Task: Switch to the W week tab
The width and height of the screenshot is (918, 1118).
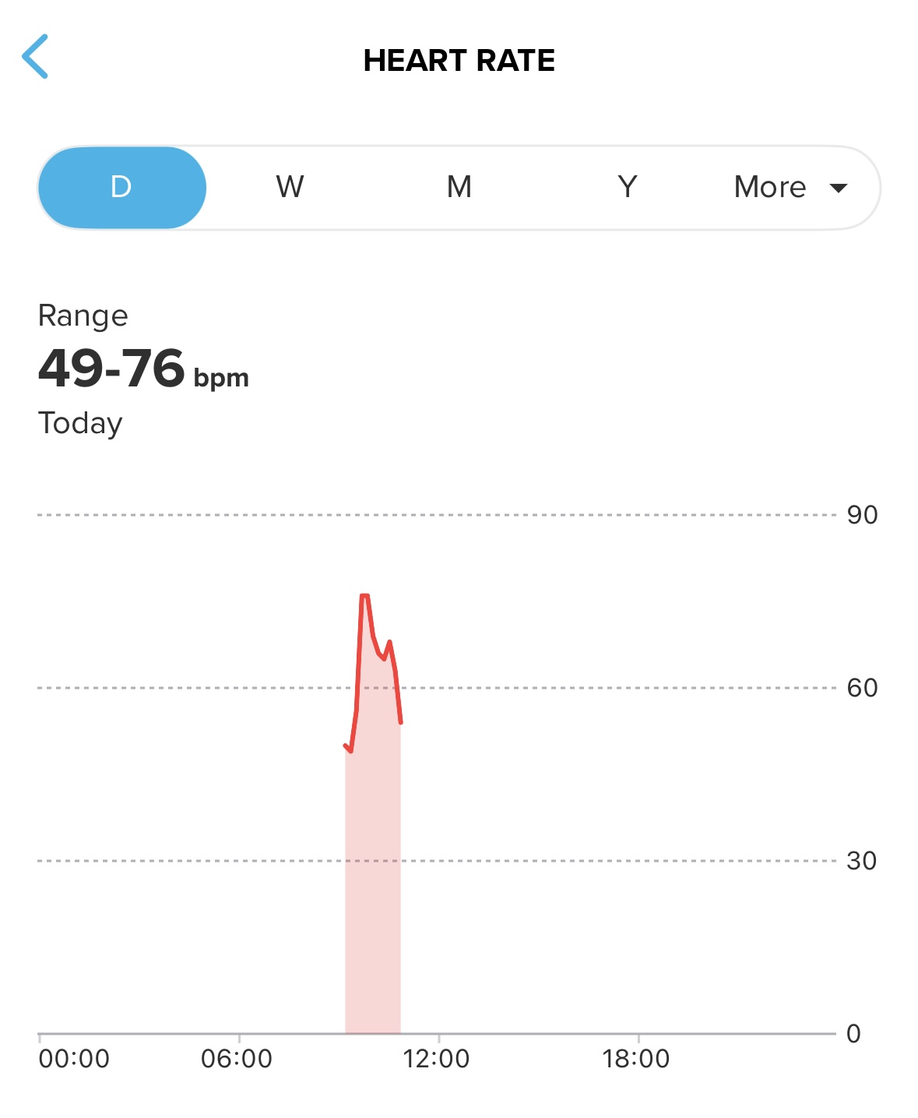Action: click(290, 188)
